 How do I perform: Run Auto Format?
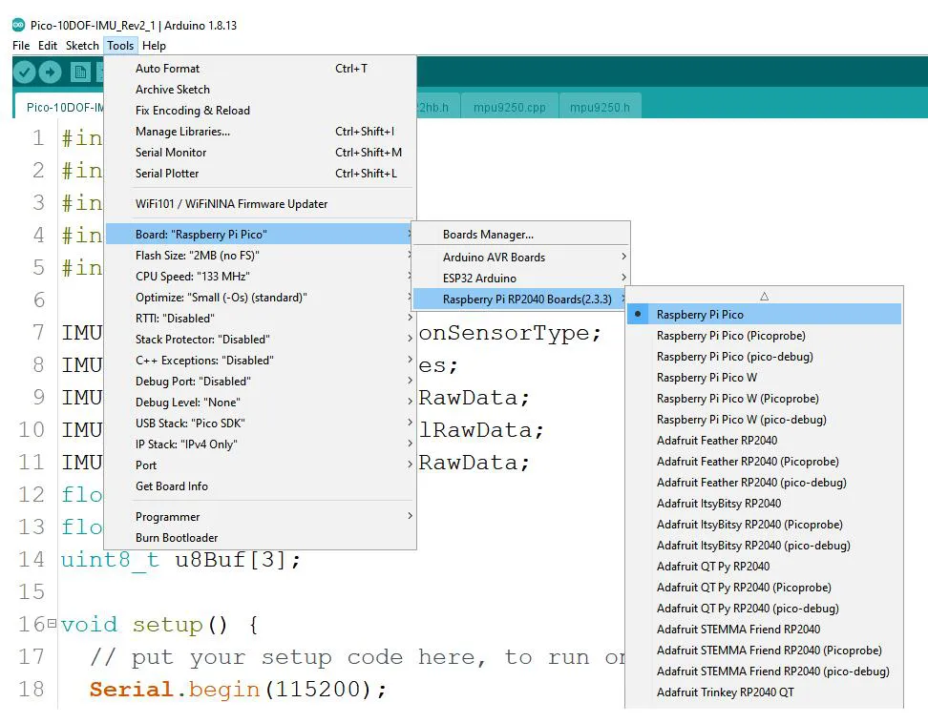point(261,69)
